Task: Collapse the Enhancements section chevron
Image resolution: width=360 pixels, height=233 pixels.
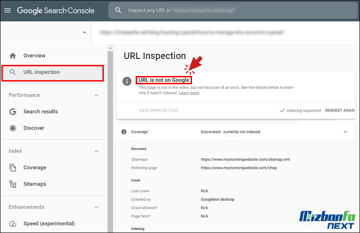Action: click(96, 207)
